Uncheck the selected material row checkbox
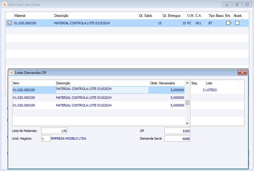254x171 pixels. click(x=10, y=23)
